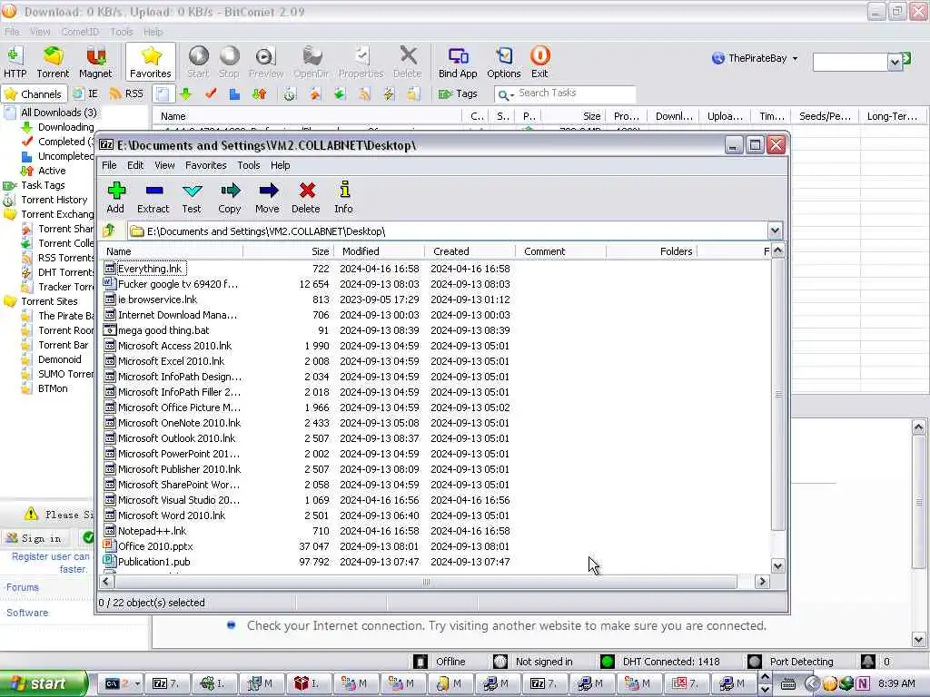Open ThePirateBay search engine dropdown
930x697 pixels.
tap(795, 59)
